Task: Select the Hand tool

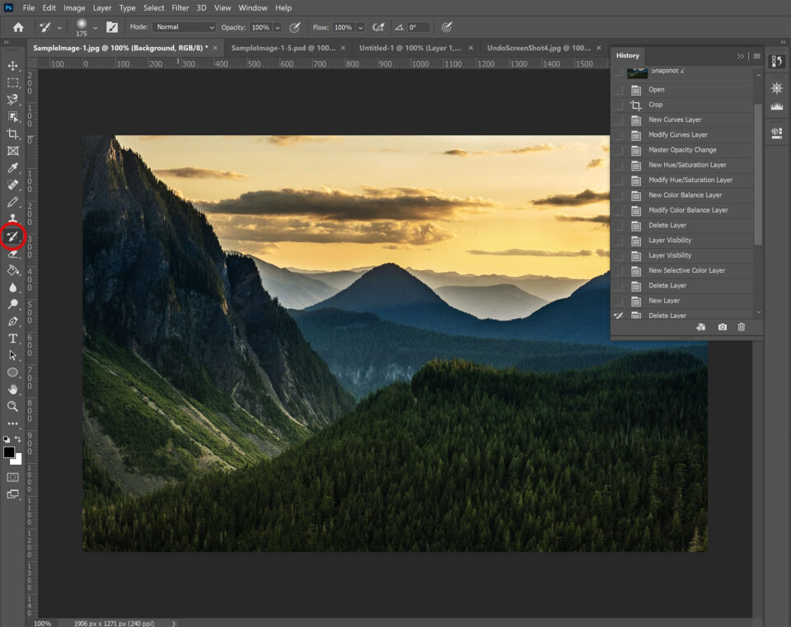Action: 12,389
